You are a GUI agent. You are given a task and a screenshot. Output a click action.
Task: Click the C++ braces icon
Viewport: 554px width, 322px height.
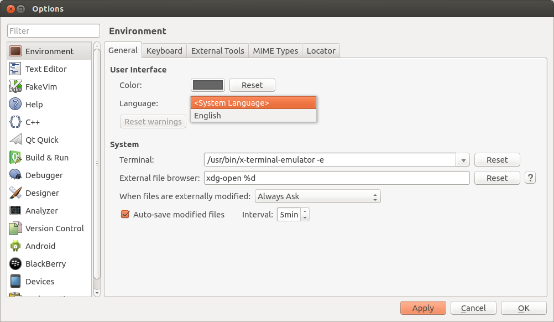point(15,122)
